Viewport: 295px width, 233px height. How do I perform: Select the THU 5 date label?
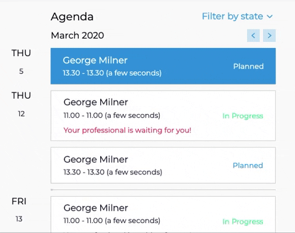[21, 62]
